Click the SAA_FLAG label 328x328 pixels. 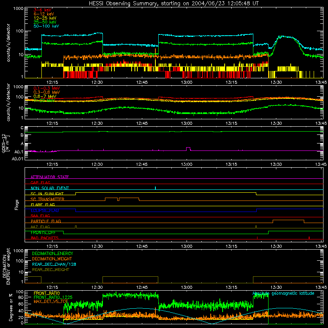point(40,216)
